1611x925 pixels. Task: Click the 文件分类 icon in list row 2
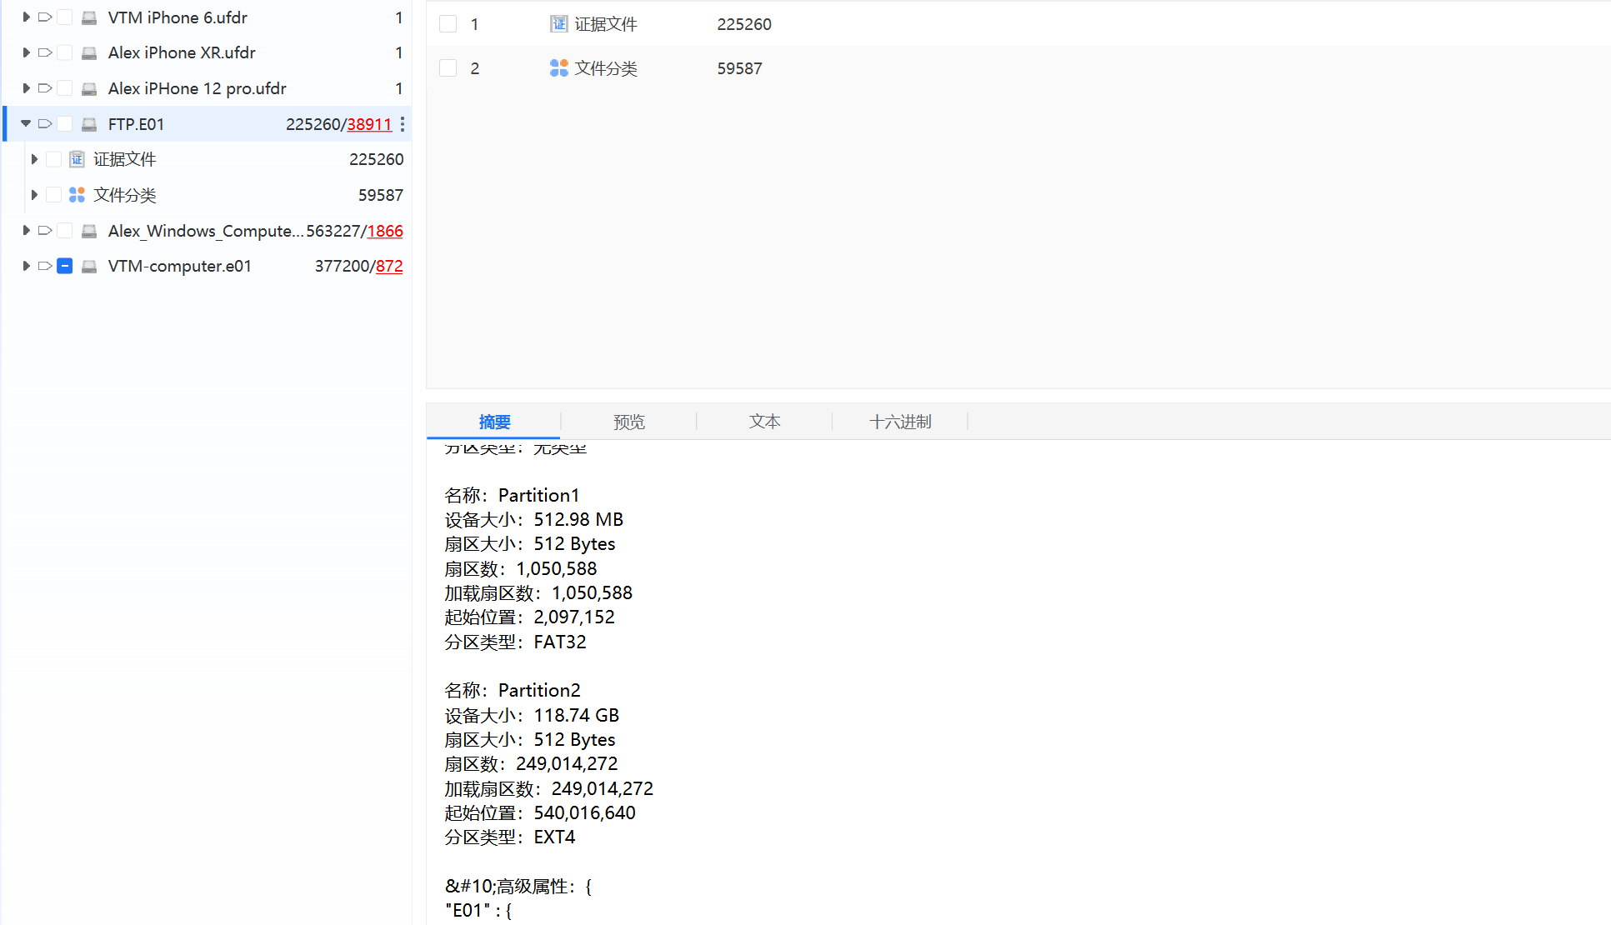pyautogui.click(x=558, y=68)
